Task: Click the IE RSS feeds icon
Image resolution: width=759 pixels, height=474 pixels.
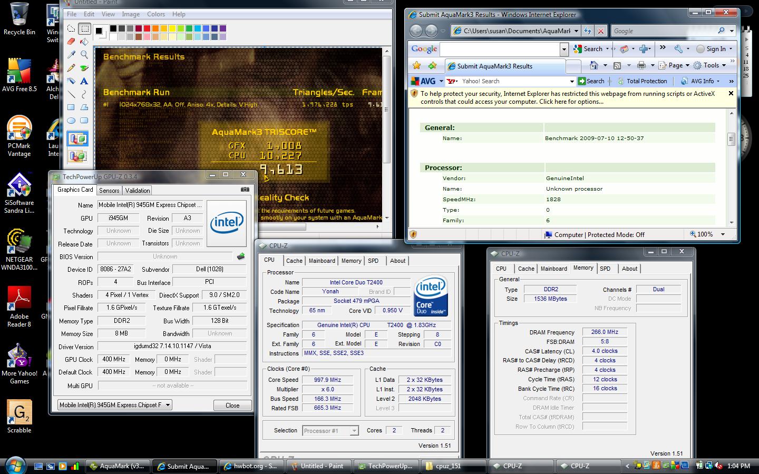Action: [x=617, y=65]
